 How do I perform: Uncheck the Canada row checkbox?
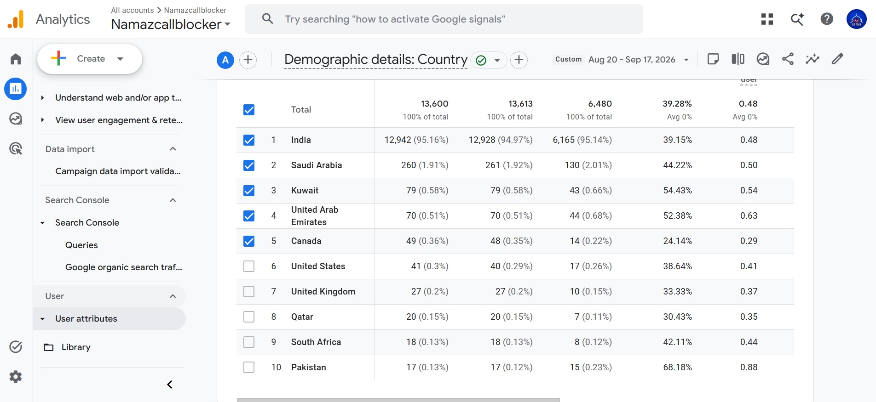[249, 241]
